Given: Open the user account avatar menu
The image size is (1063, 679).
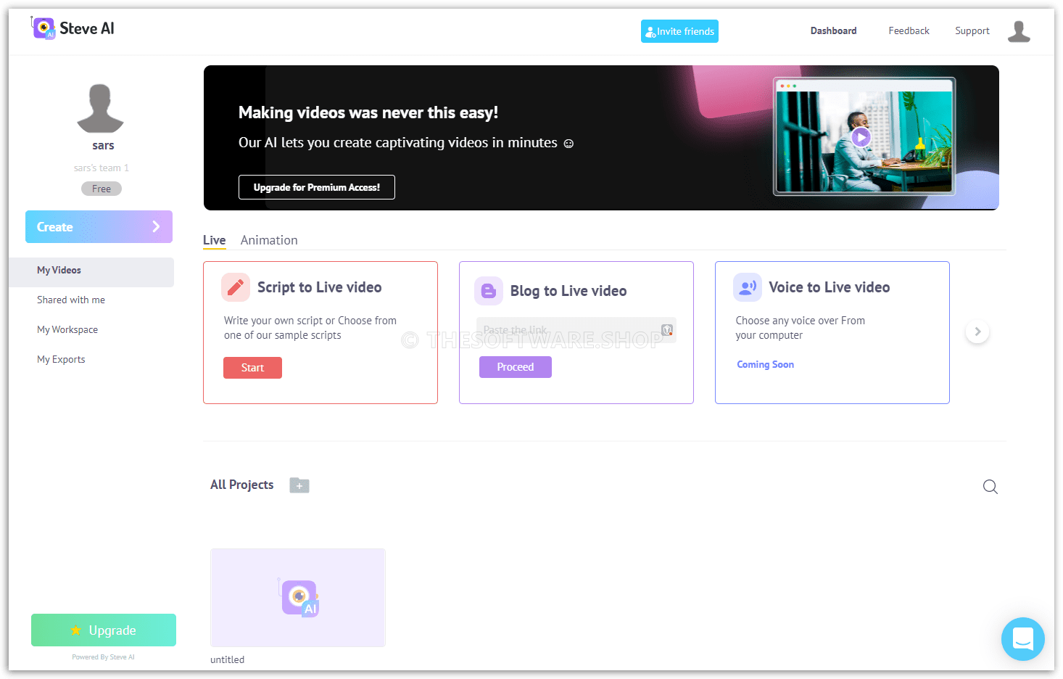Looking at the screenshot, I should [1019, 31].
